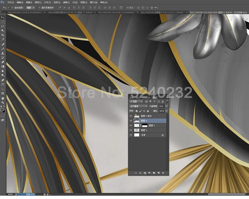The height and width of the screenshot is (199, 249).
Task: Enable the 显示变换控件 checkbox
Action: (40, 7)
